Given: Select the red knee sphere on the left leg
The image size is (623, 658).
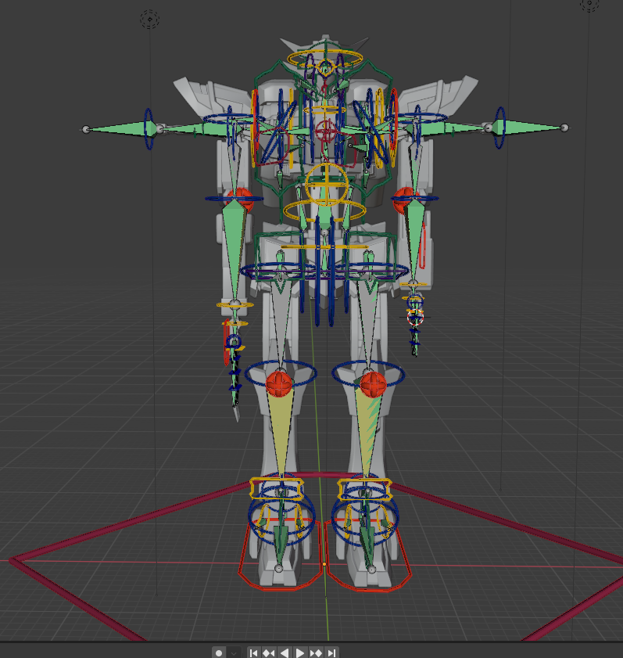Looking at the screenshot, I should click(279, 383).
